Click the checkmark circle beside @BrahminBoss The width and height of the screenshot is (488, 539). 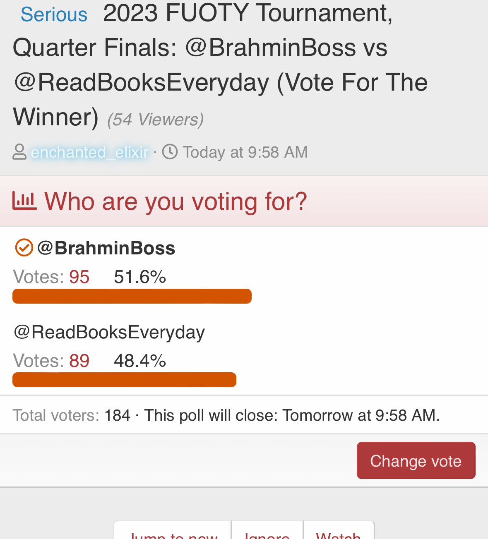pos(24,248)
